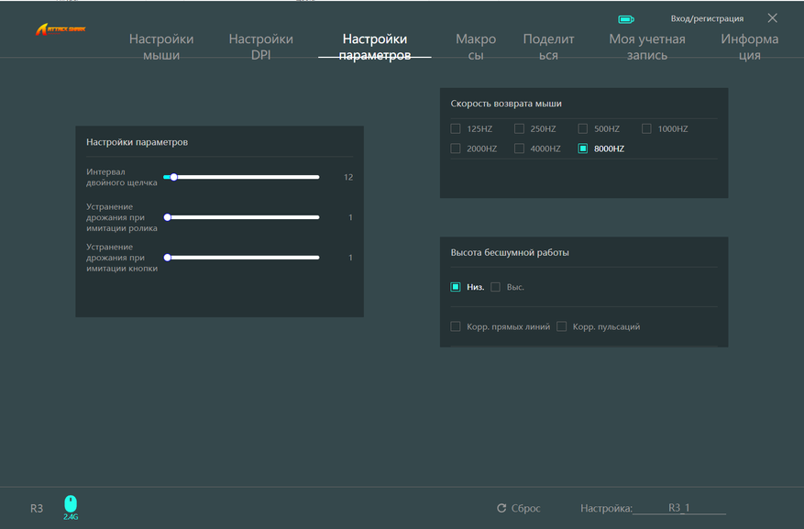
Task: Click the reset arrow icon next to Сброс
Action: pyautogui.click(x=501, y=508)
